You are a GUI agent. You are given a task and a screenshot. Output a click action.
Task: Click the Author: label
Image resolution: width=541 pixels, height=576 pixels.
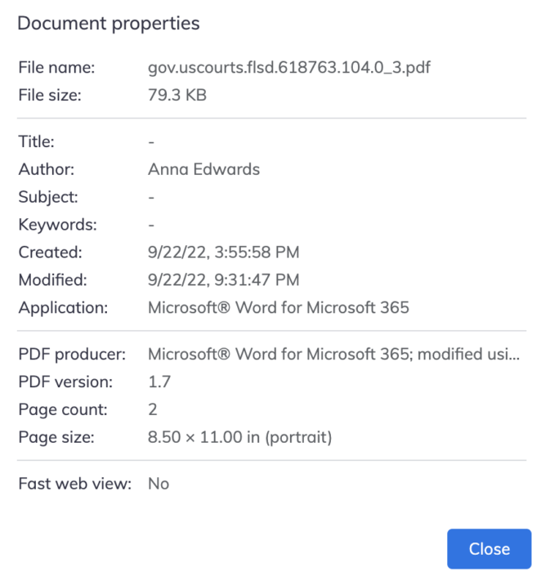(x=47, y=169)
